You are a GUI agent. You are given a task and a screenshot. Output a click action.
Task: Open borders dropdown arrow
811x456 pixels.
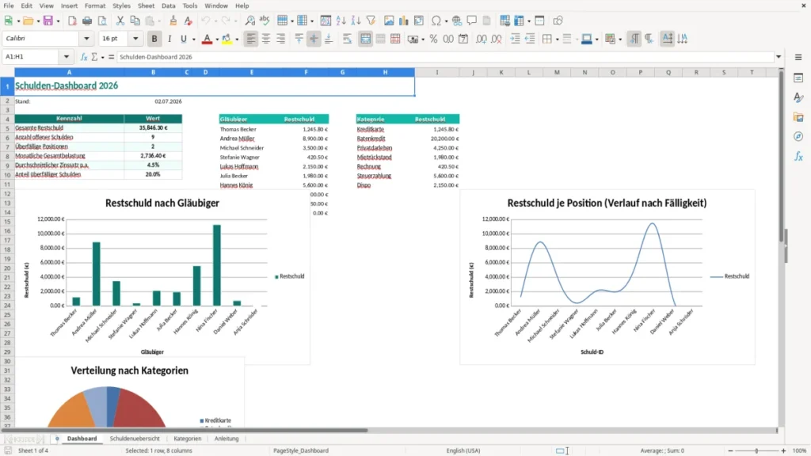click(558, 40)
